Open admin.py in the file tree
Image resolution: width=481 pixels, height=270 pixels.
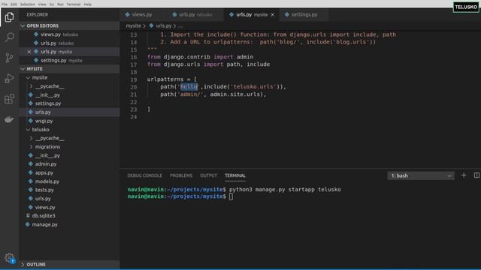(x=46, y=164)
